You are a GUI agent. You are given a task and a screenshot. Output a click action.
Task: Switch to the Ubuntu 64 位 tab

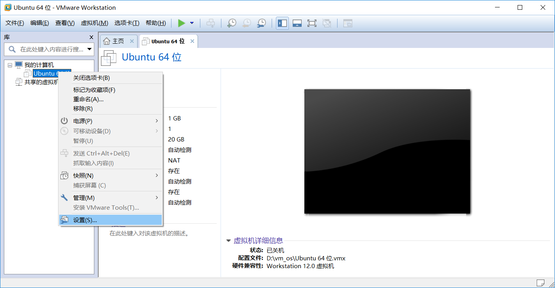point(168,41)
